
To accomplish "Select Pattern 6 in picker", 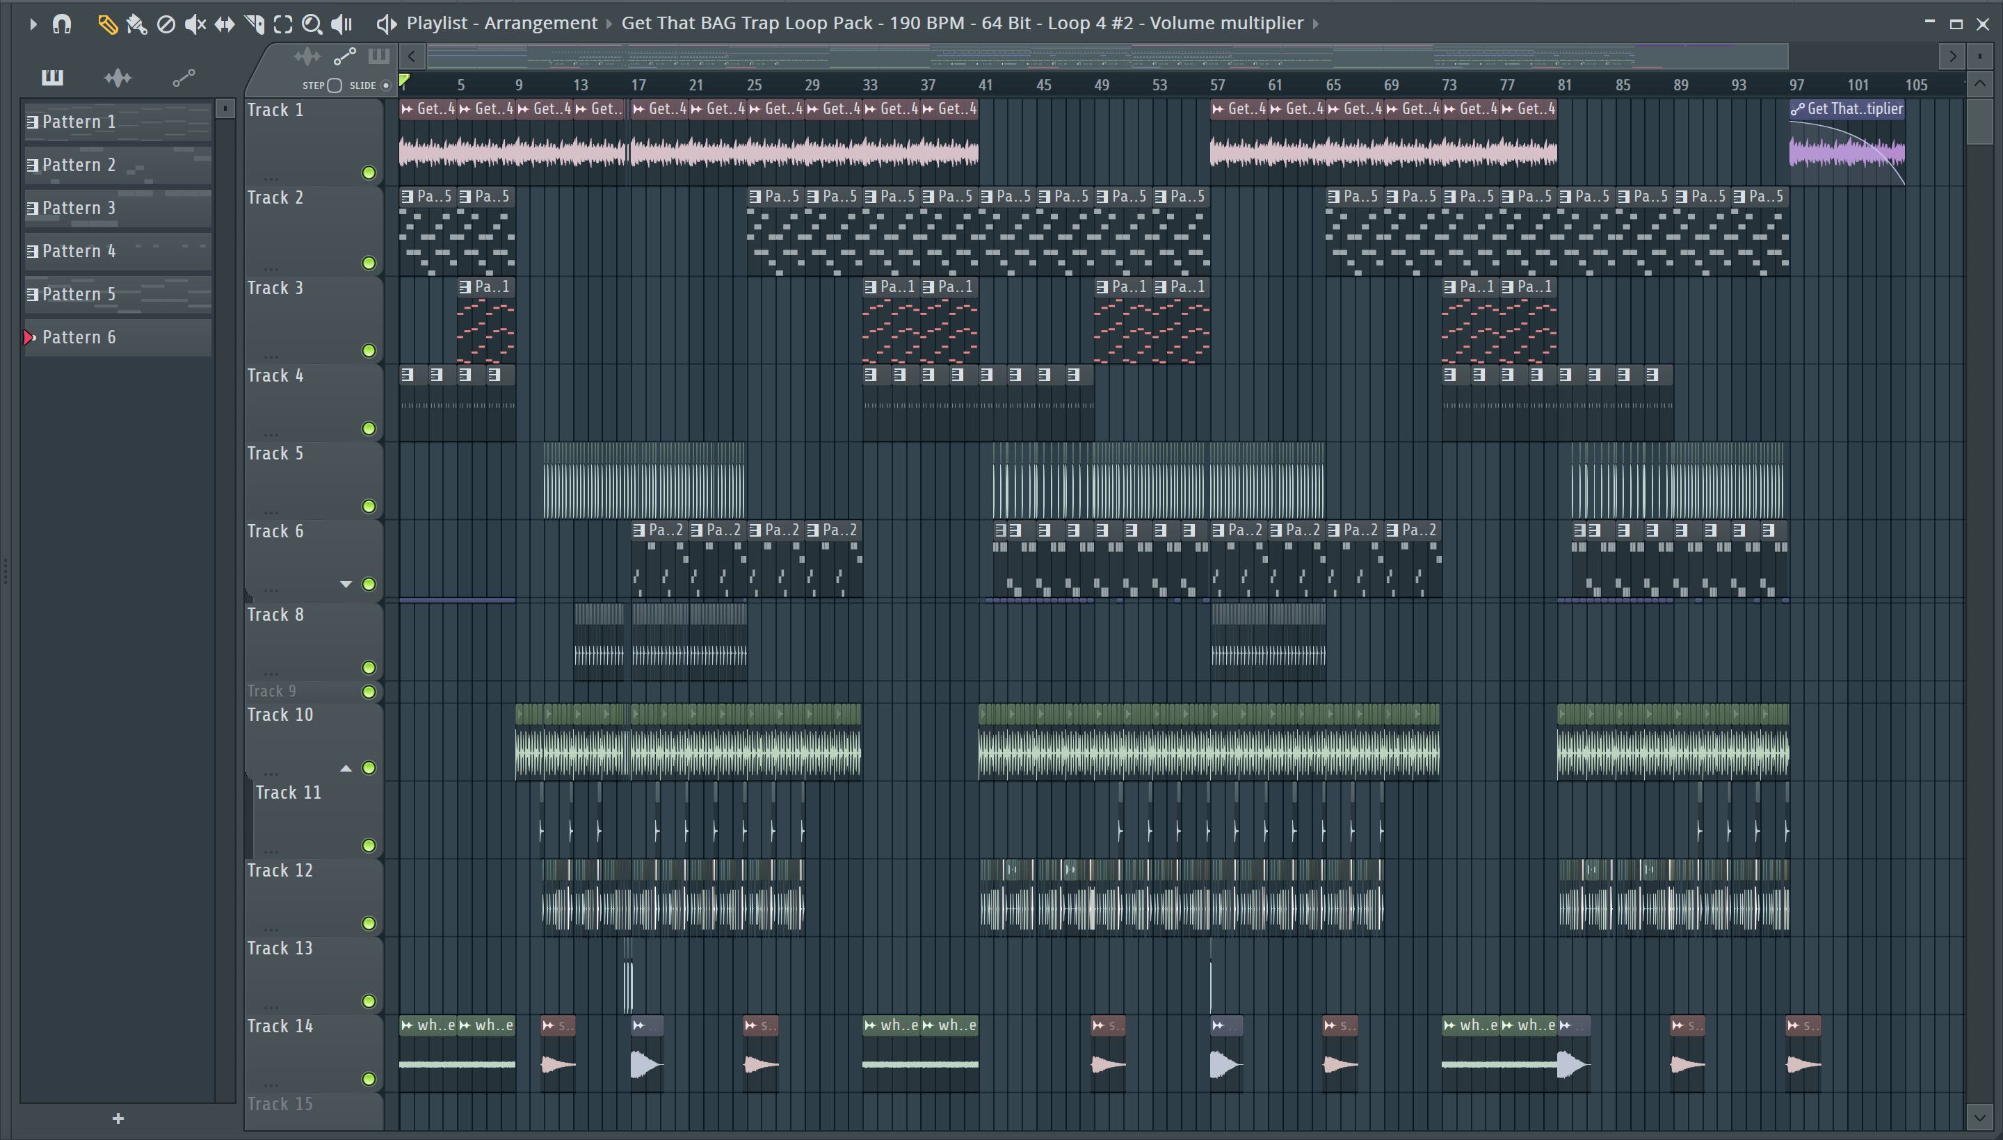I will coord(118,337).
